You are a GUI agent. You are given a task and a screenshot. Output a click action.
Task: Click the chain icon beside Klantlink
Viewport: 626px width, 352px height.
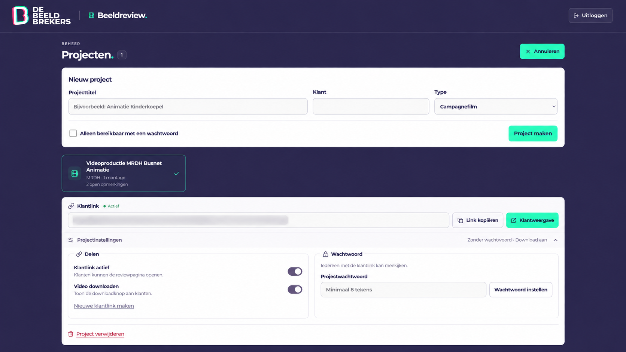pyautogui.click(x=71, y=206)
